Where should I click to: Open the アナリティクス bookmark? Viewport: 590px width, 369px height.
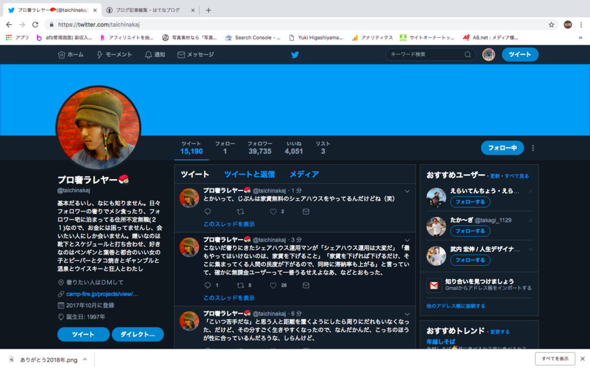click(373, 37)
